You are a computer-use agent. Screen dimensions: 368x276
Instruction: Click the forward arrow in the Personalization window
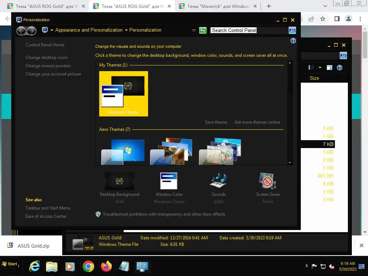pos(32,31)
